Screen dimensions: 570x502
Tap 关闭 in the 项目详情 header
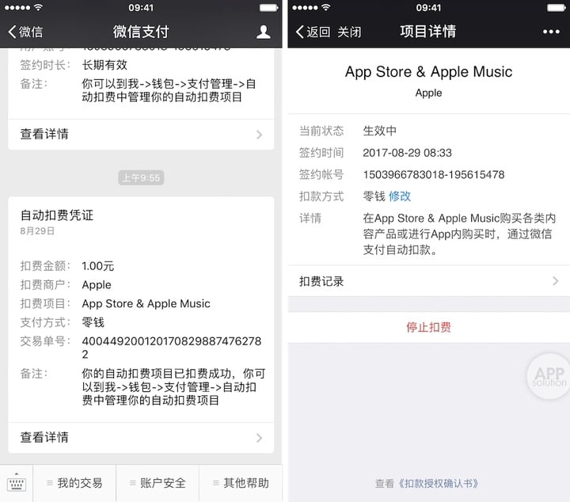coord(349,32)
